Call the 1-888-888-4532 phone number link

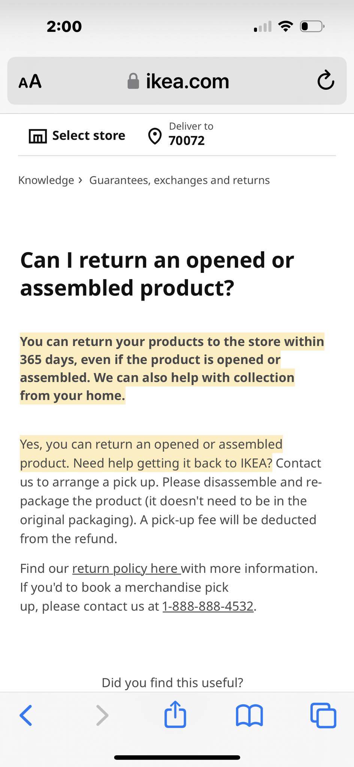[208, 606]
